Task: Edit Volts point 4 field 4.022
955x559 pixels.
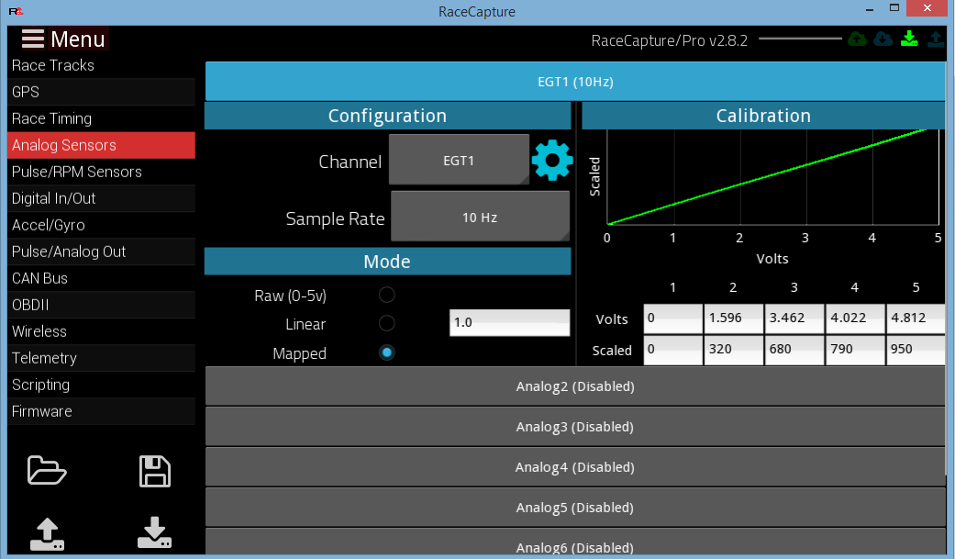Action: point(855,319)
